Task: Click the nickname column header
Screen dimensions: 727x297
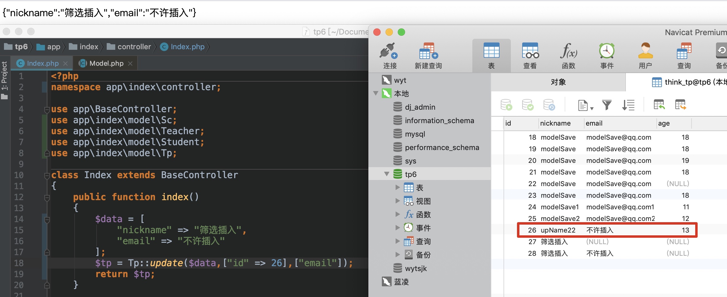Action: point(561,123)
